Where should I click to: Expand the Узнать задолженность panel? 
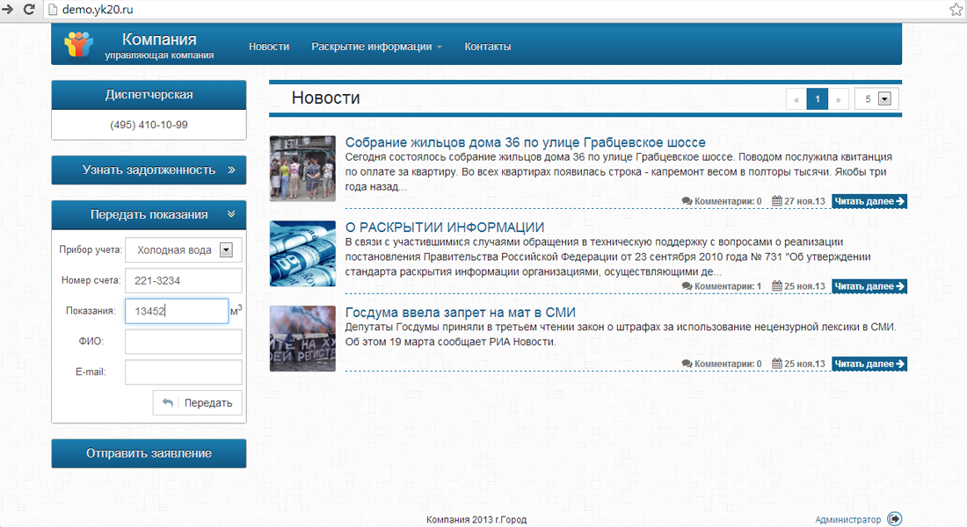point(231,170)
